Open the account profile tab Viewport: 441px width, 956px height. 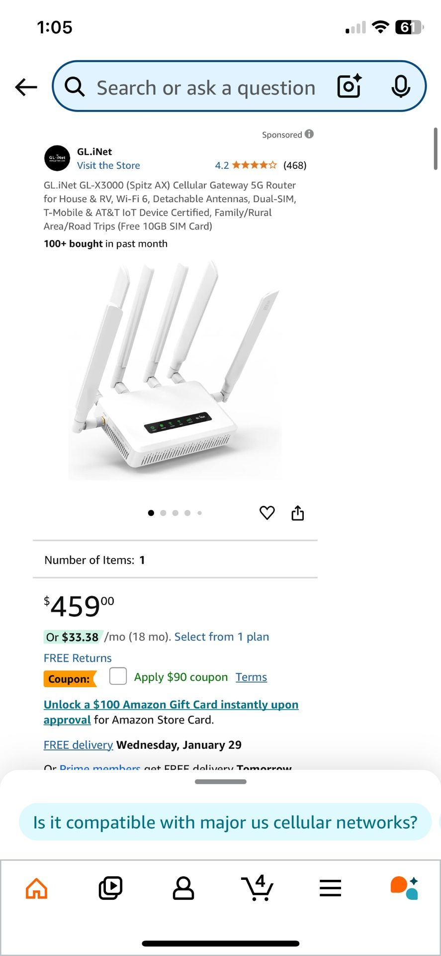pyautogui.click(x=183, y=888)
